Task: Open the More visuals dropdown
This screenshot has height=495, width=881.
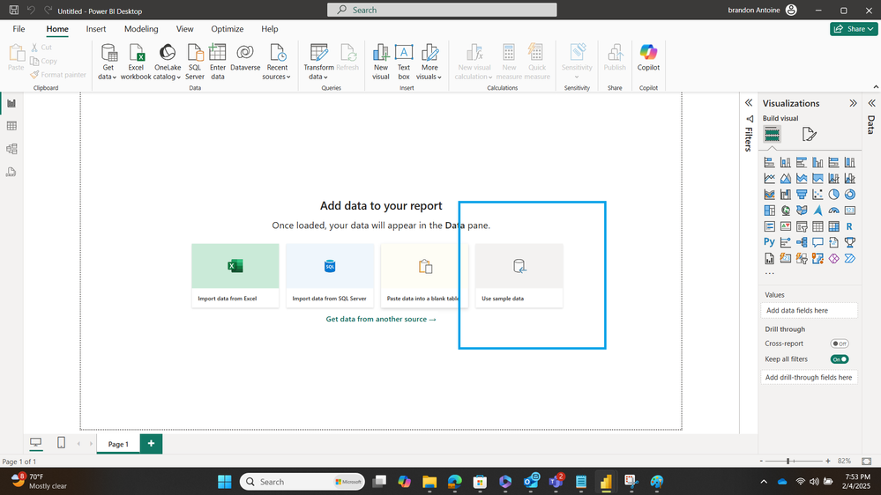Action: click(429, 62)
